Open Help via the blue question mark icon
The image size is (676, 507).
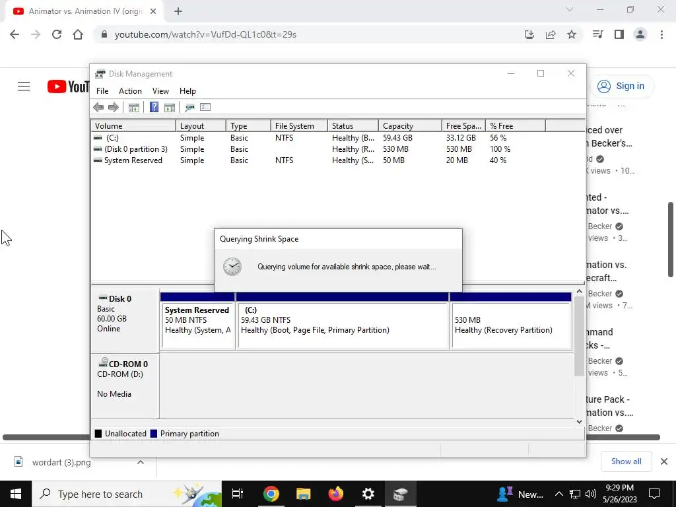coord(154,108)
